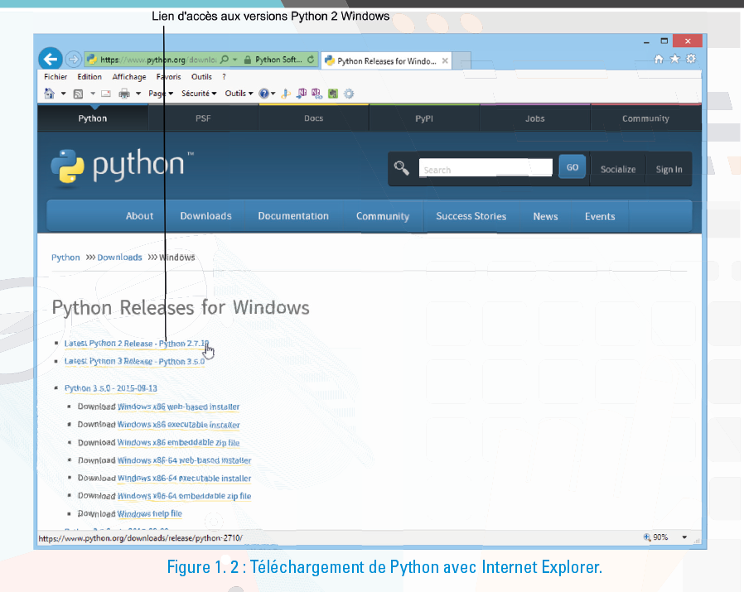Viewport: 744px width, 592px height.
Task: Click the Print icon in command bar
Action: (x=123, y=94)
